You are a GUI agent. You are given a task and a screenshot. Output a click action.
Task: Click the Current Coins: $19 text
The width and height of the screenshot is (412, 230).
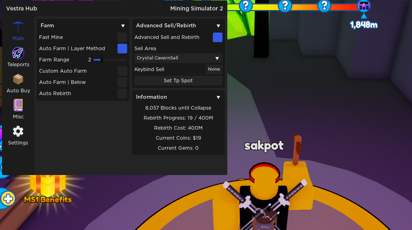coord(178,138)
